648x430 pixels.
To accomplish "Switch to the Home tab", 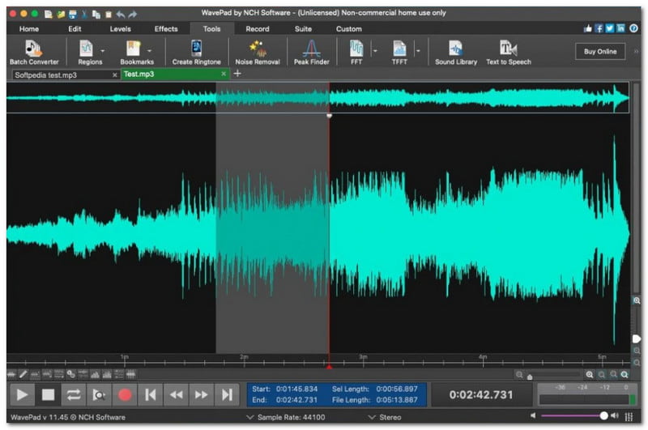I will tap(29, 29).
